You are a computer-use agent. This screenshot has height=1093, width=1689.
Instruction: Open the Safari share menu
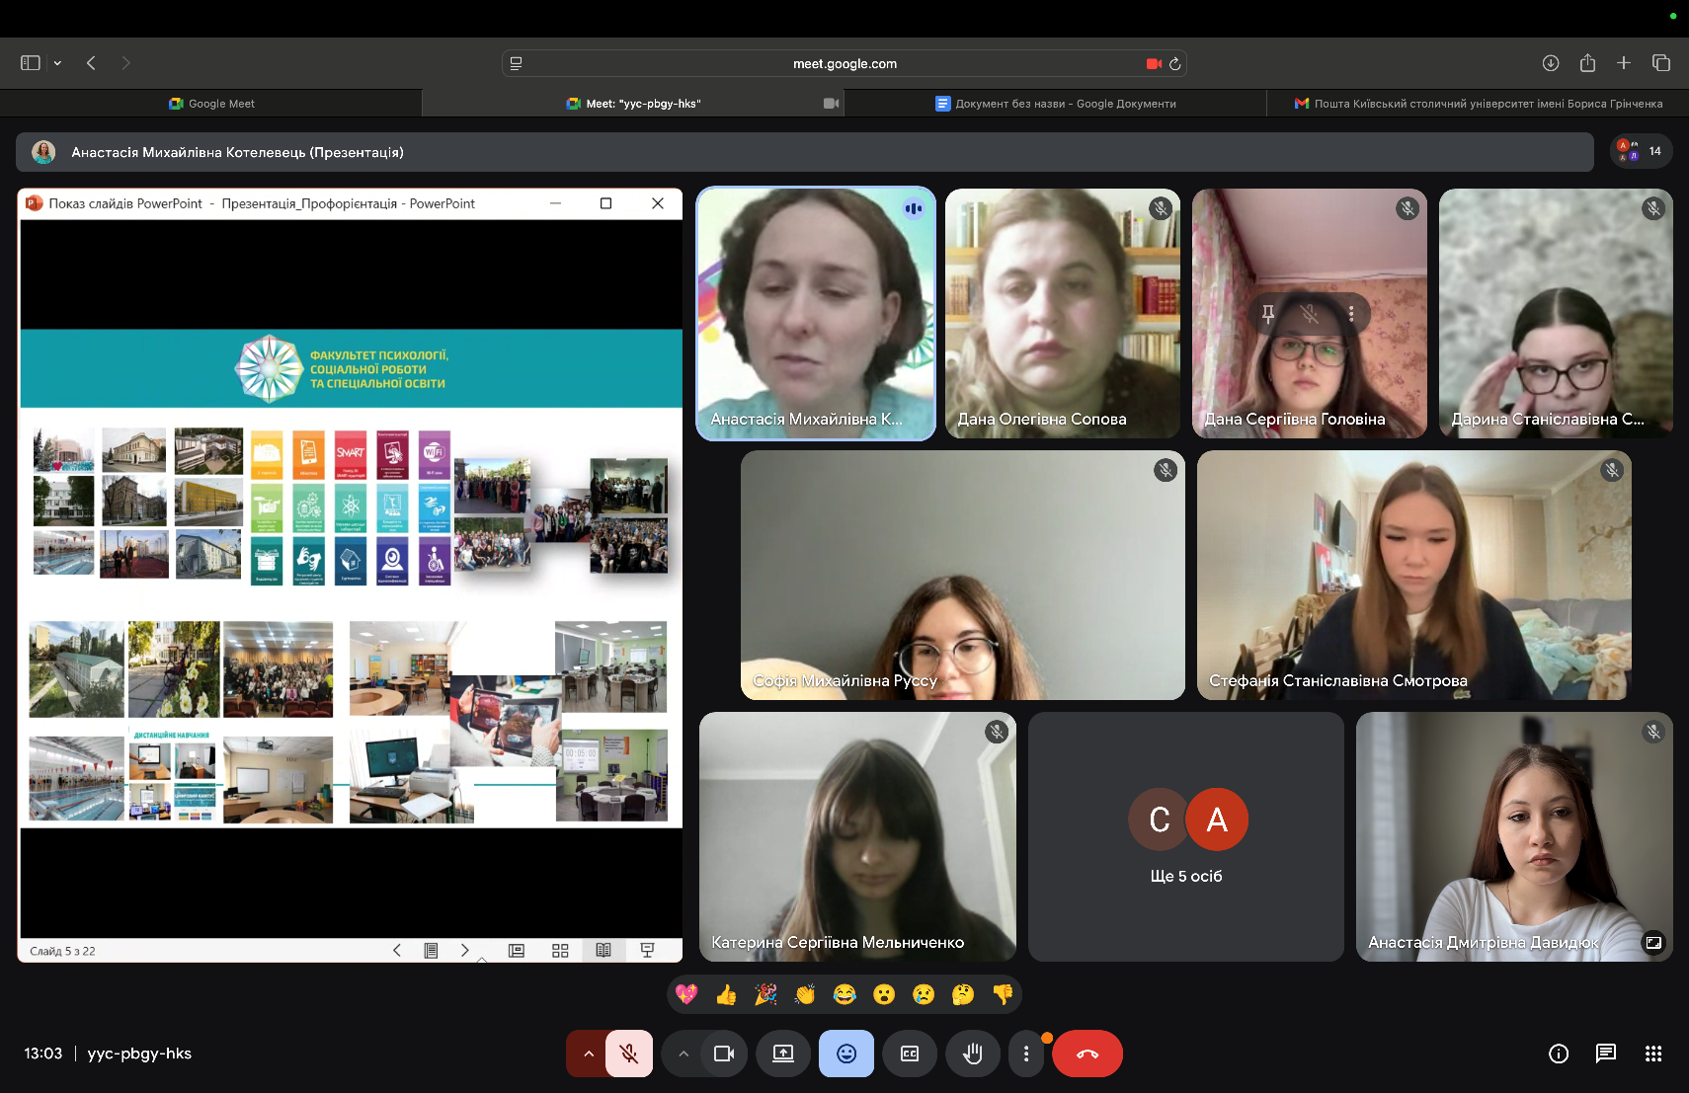(1587, 63)
